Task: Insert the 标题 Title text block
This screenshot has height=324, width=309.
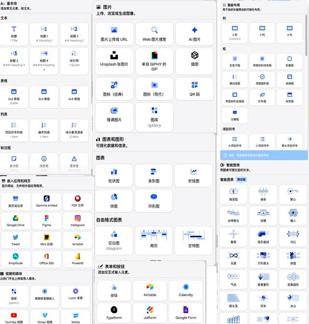Action: point(14,34)
